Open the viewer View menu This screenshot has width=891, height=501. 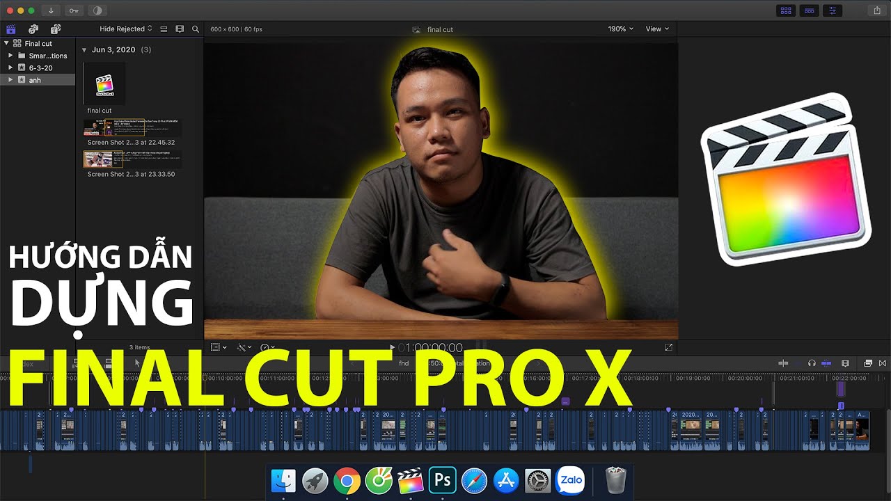click(x=656, y=29)
